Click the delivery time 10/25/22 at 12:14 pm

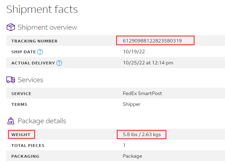tap(148, 63)
